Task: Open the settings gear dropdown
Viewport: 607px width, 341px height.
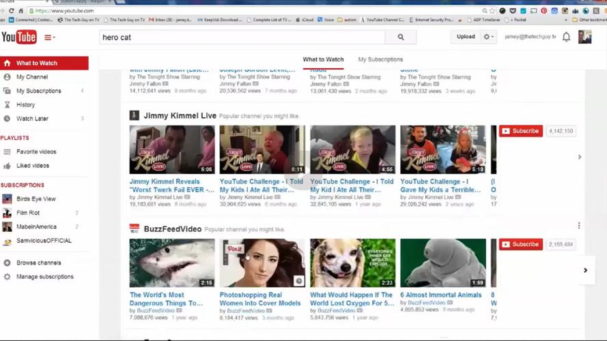Action: (489, 37)
